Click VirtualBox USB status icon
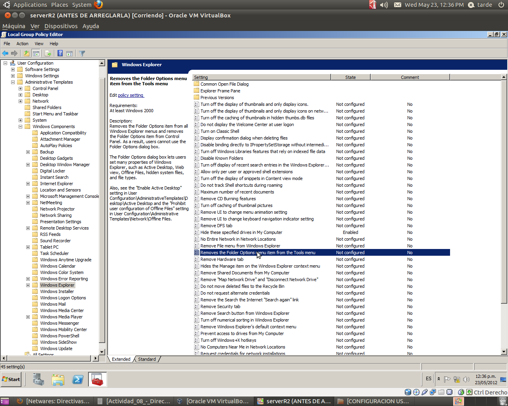This screenshot has height=406, width=508. click(424, 392)
